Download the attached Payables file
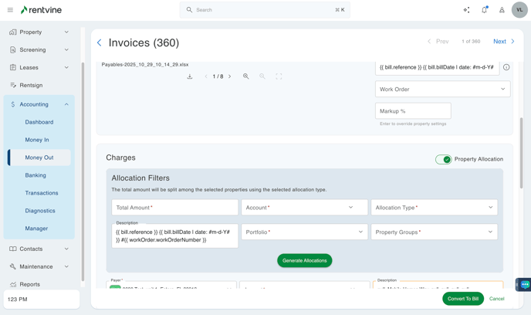Viewport: 531px width, 315px height. click(190, 76)
